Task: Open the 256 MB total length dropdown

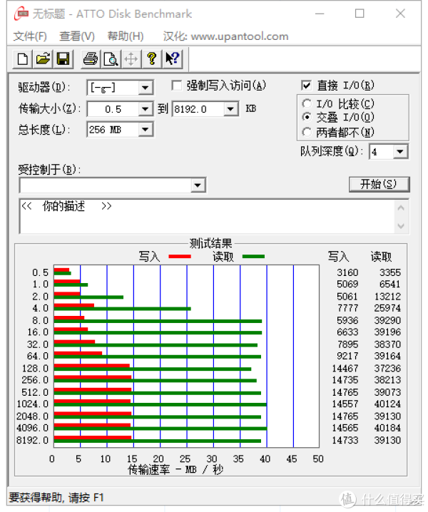Action: [x=145, y=130]
